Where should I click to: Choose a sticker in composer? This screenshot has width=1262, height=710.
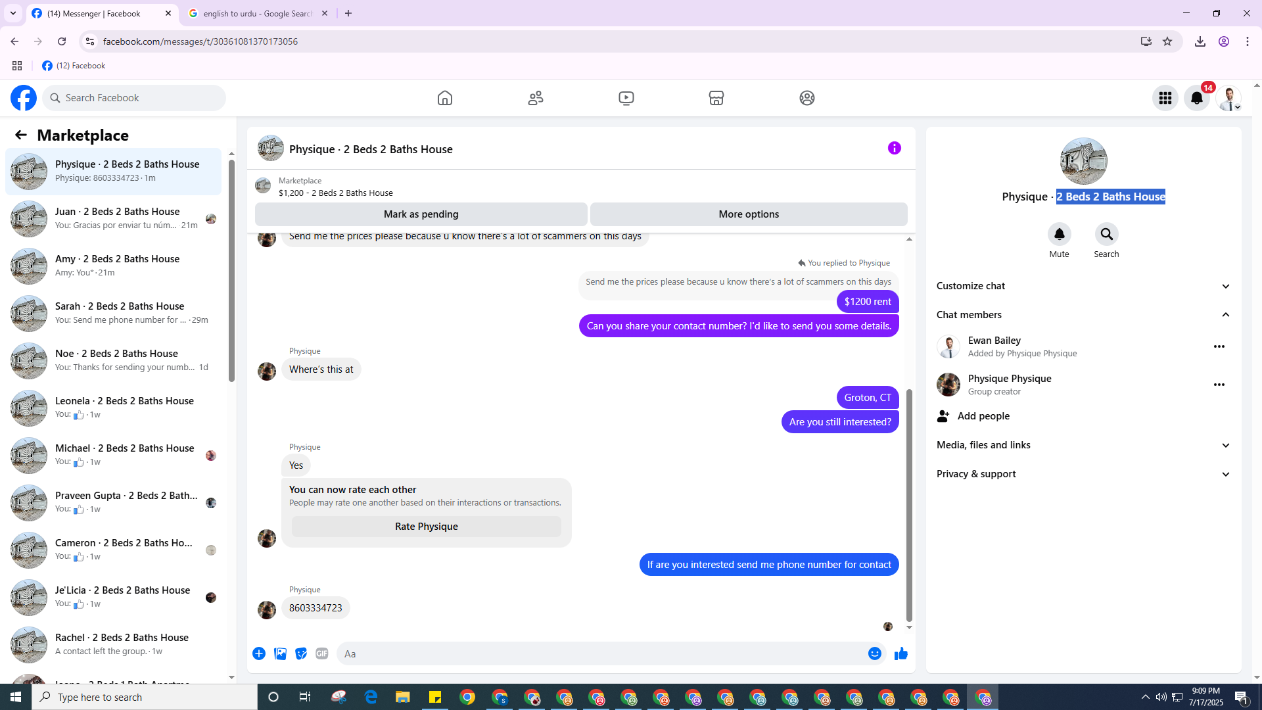[x=301, y=653]
